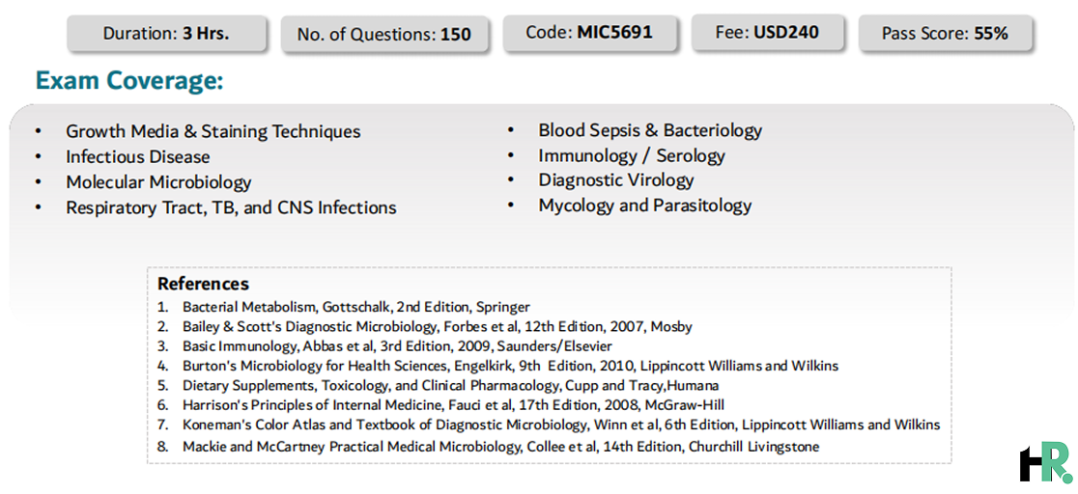Click Mycology and Parasitology topic
This screenshot has width=1078, height=494.
(645, 206)
